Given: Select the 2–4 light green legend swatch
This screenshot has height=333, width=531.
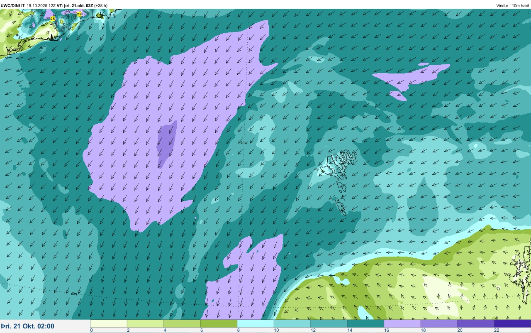Looking at the screenshot, I should pyautogui.click(x=145, y=323).
